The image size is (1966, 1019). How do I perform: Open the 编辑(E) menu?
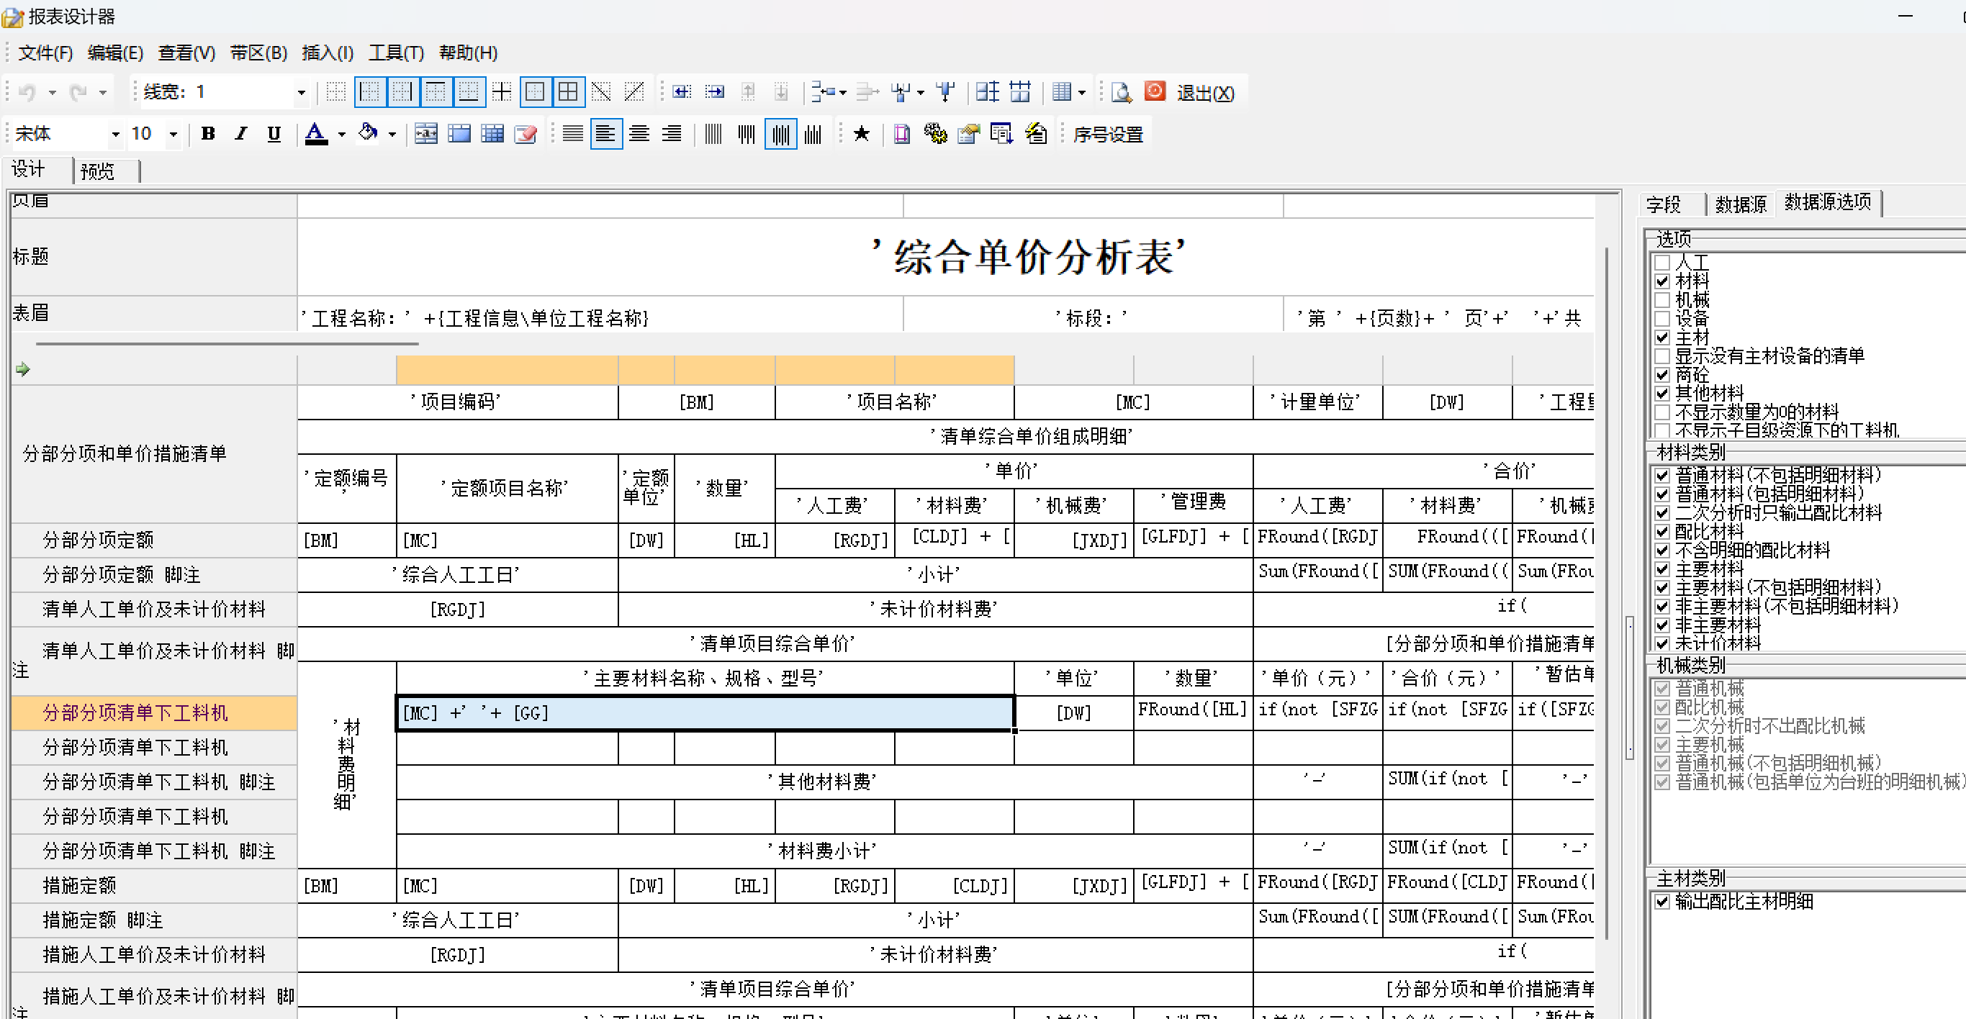click(x=115, y=53)
